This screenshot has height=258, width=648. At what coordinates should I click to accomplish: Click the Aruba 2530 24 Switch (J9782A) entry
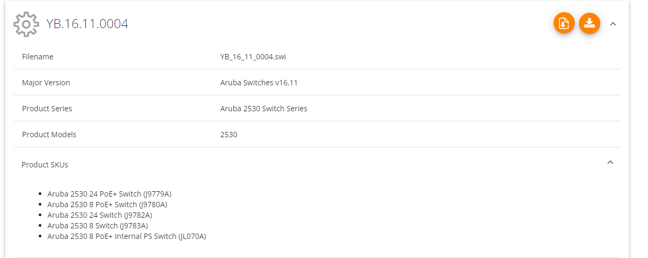pyautogui.click(x=100, y=215)
